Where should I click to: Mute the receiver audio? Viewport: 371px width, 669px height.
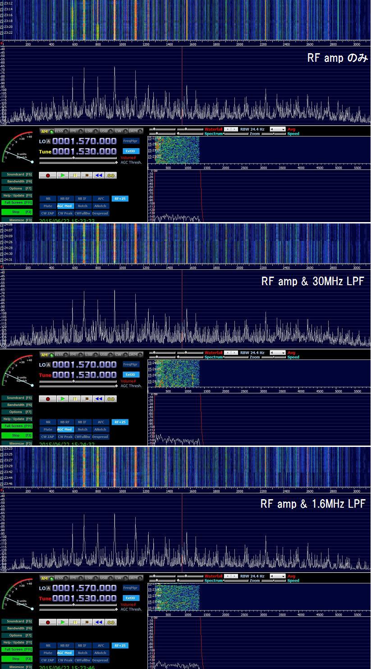click(x=48, y=205)
